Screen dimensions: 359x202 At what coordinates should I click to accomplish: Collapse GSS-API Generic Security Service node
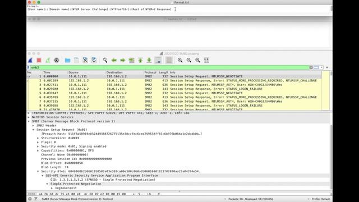pyautogui.click(x=43, y=176)
